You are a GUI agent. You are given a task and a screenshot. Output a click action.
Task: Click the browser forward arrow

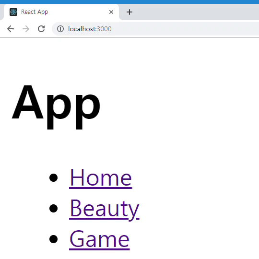[26, 29]
